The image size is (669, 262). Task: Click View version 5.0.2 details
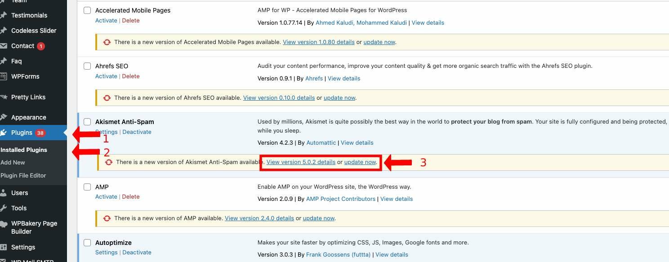(x=301, y=162)
